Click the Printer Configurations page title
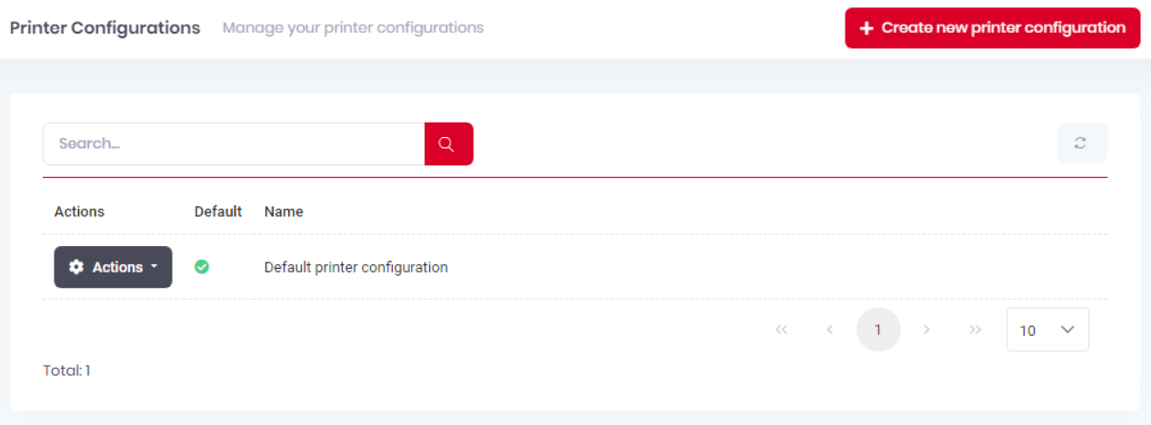 coord(105,27)
